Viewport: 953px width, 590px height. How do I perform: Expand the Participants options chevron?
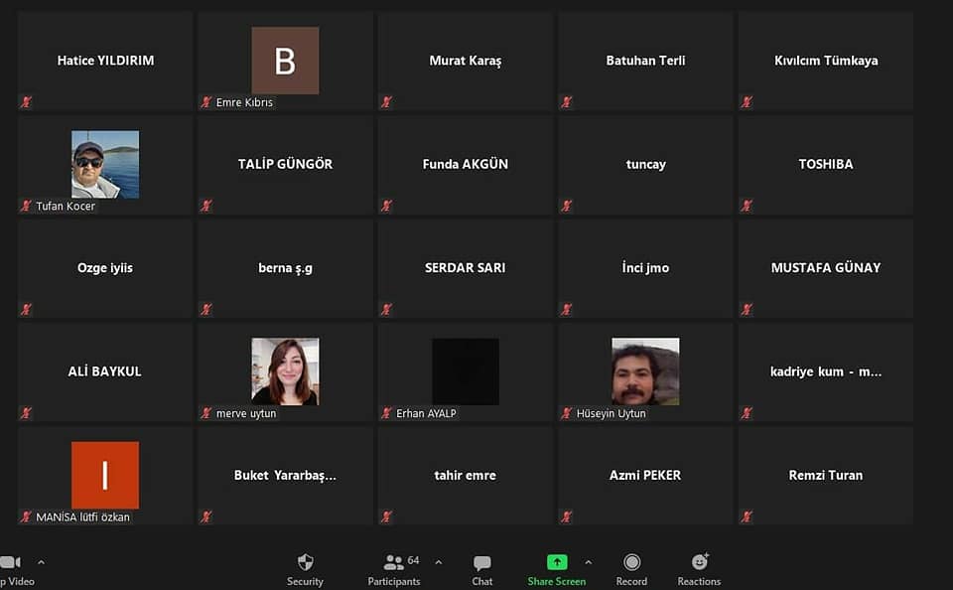click(x=438, y=562)
